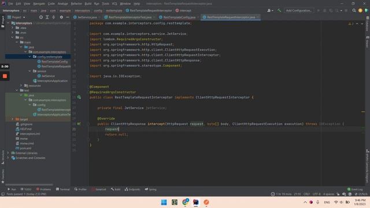The height and width of the screenshot is (208, 370).
Task: Click the Project panel horizontal scrollbar
Action: (x=29, y=185)
